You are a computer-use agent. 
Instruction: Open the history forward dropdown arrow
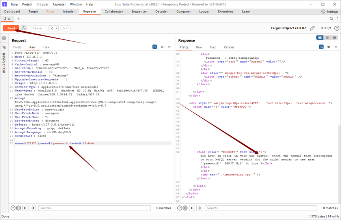[x=68, y=28]
